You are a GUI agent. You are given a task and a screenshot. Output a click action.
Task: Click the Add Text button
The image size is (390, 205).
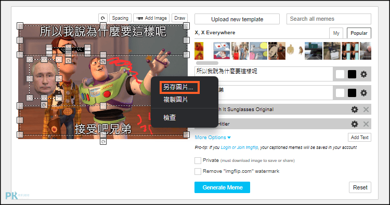[359, 137]
